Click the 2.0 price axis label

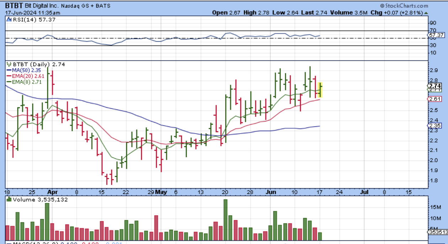(433, 161)
